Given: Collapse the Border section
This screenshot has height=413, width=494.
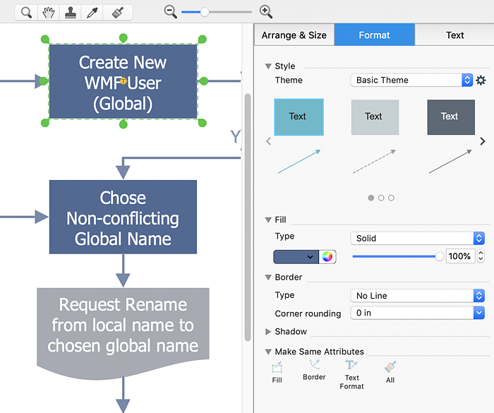Looking at the screenshot, I should coord(268,277).
